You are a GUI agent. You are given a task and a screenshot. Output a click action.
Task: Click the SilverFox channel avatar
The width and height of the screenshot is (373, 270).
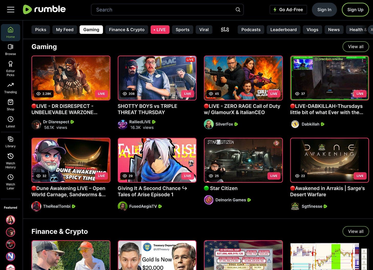click(209, 124)
